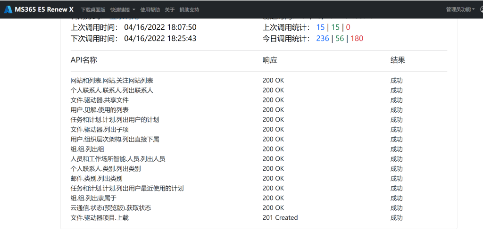The width and height of the screenshot is (483, 240).
Task: Select row 任务和计划.计划.列出用户的计划
Action: [259, 120]
